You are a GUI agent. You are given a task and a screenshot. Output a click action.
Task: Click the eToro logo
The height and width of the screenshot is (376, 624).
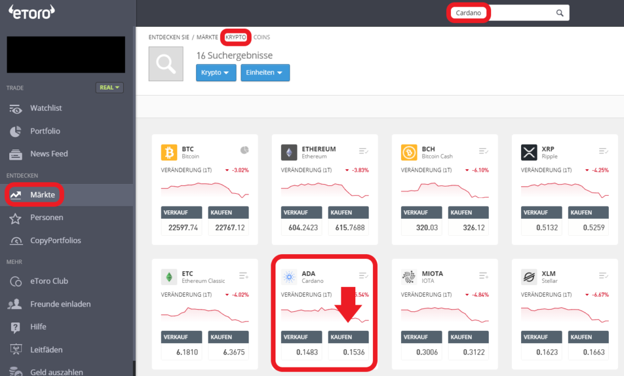[x=32, y=12]
